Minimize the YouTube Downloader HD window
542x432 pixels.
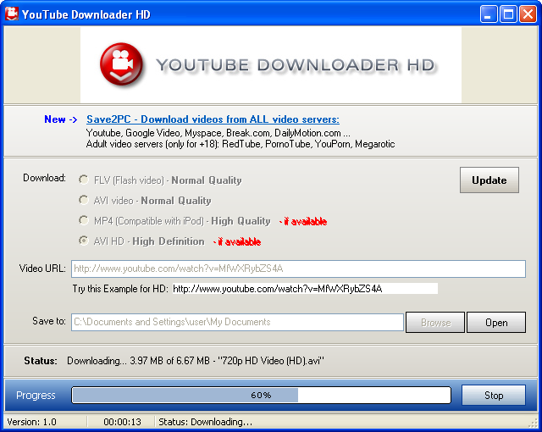488,14
